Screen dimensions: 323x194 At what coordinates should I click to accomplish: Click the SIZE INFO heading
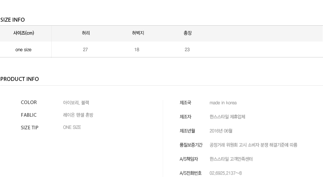pos(13,20)
